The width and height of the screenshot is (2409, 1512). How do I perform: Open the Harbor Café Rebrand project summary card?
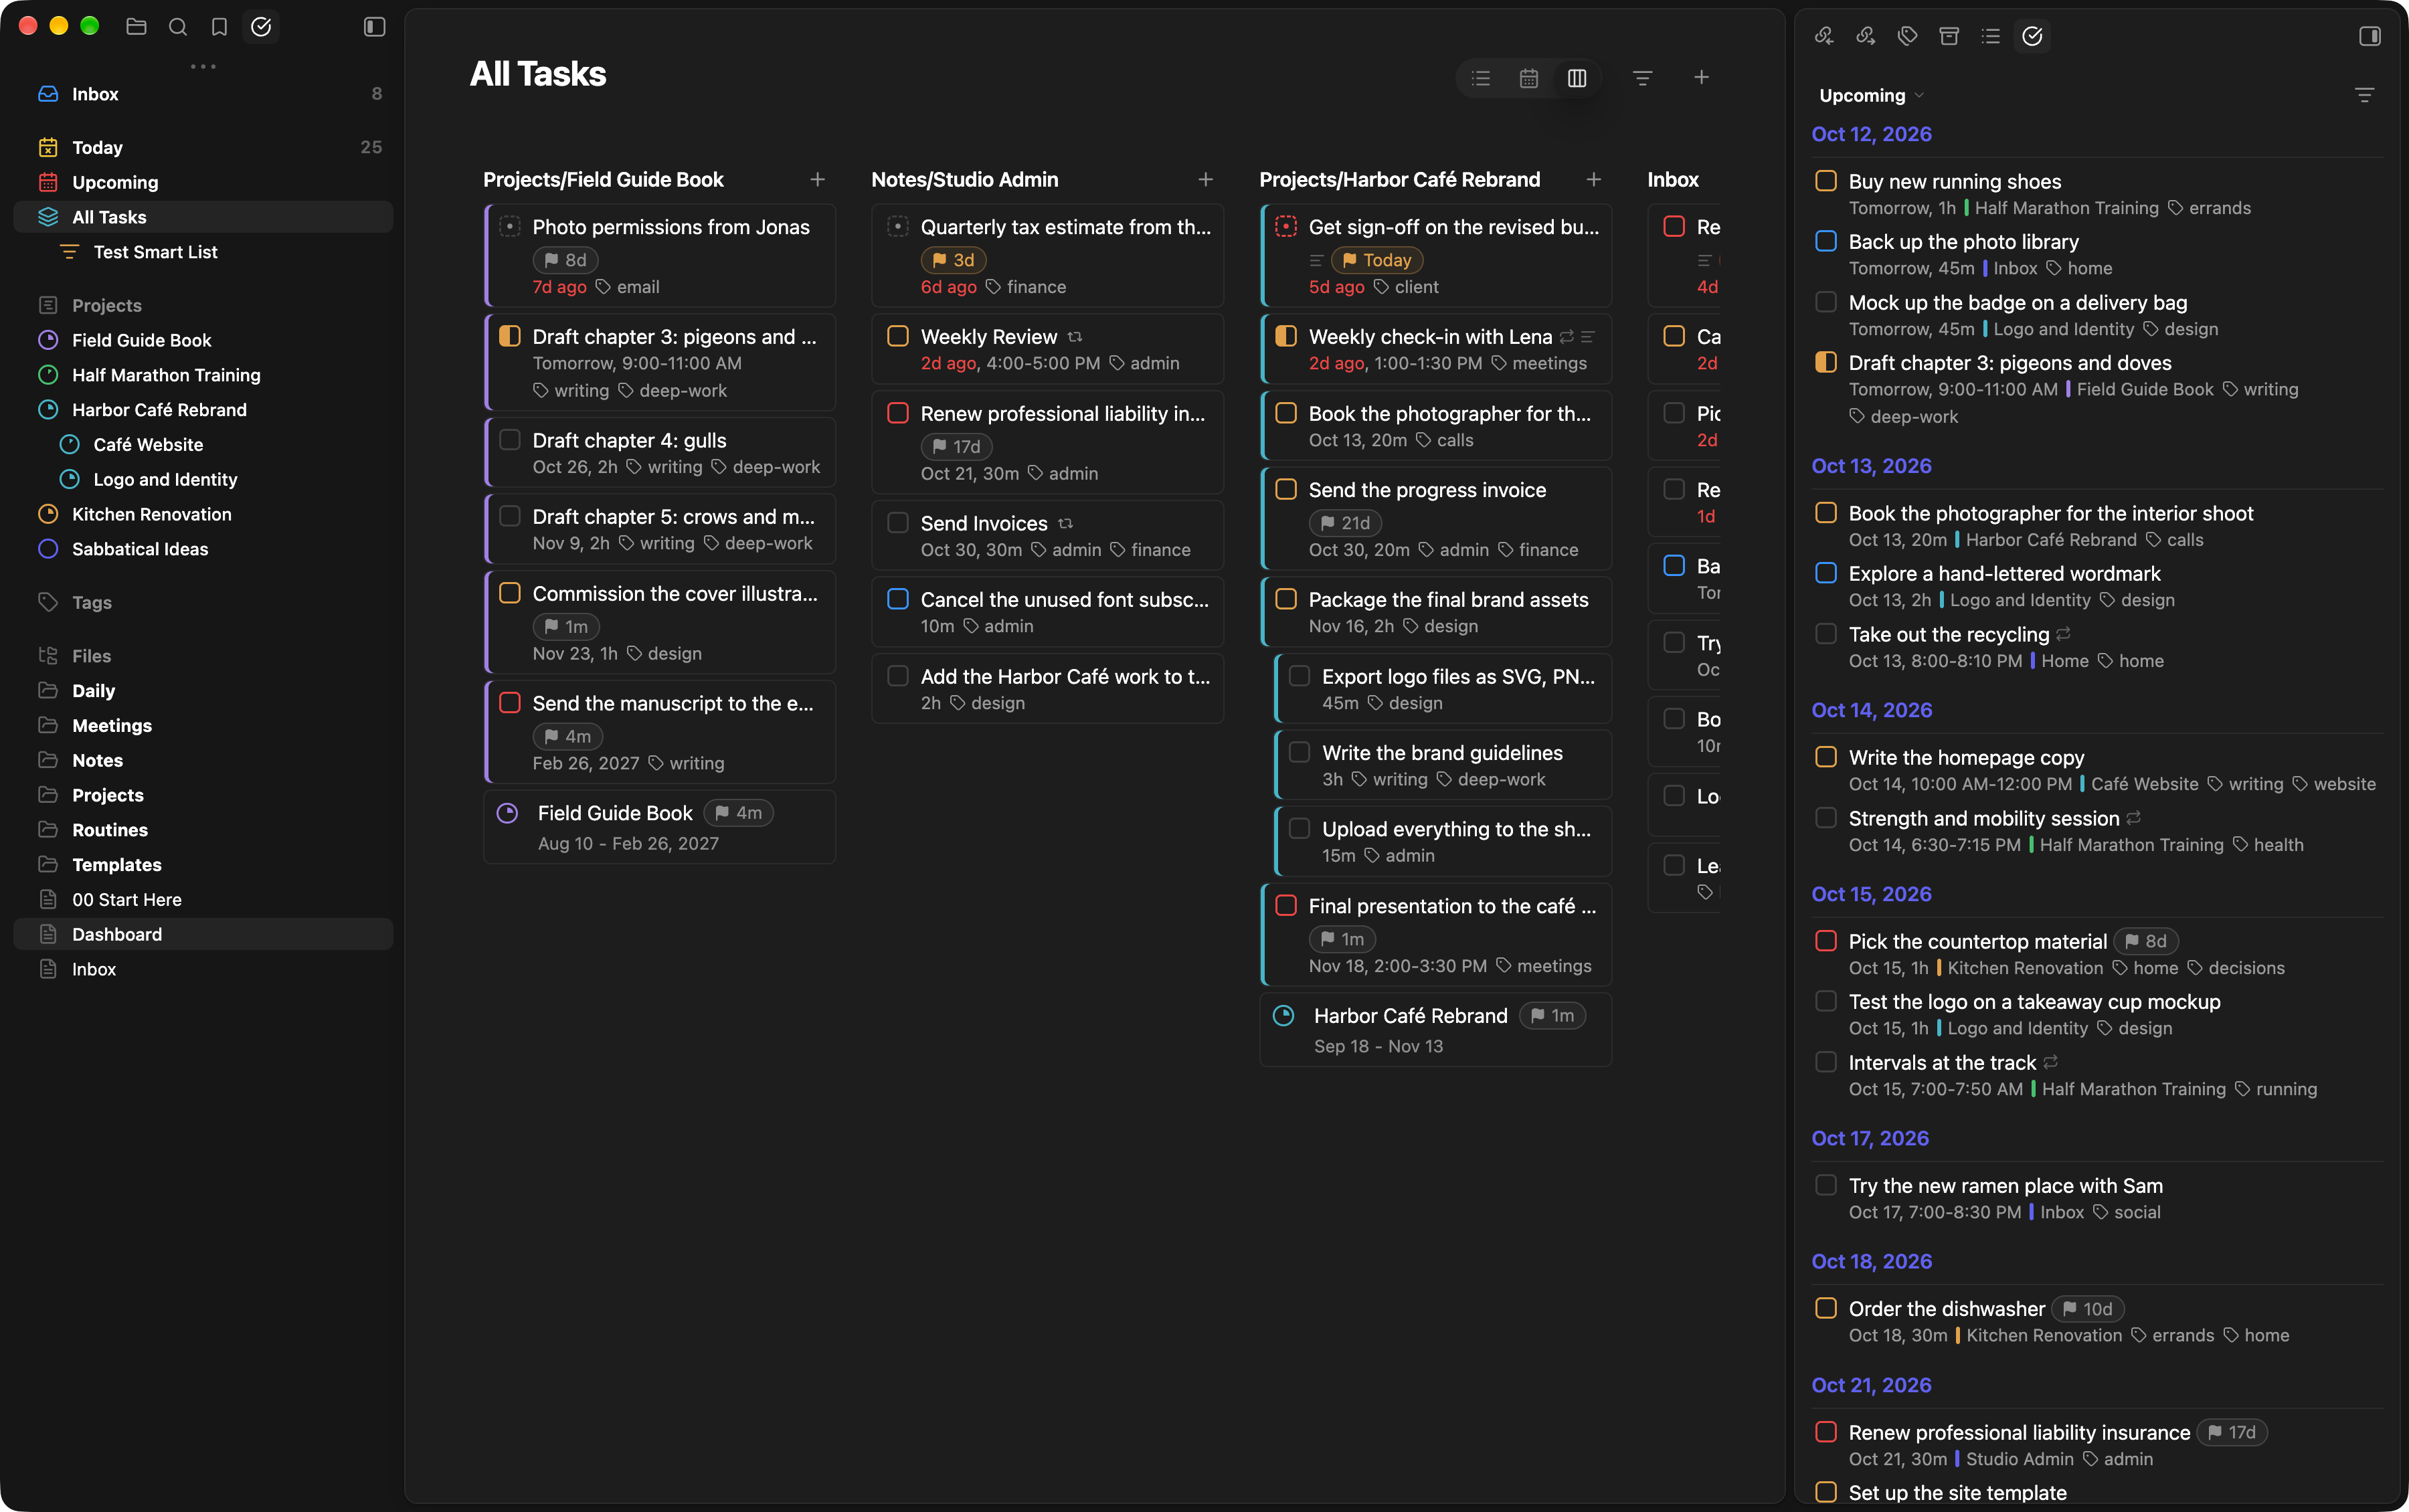click(1436, 1029)
